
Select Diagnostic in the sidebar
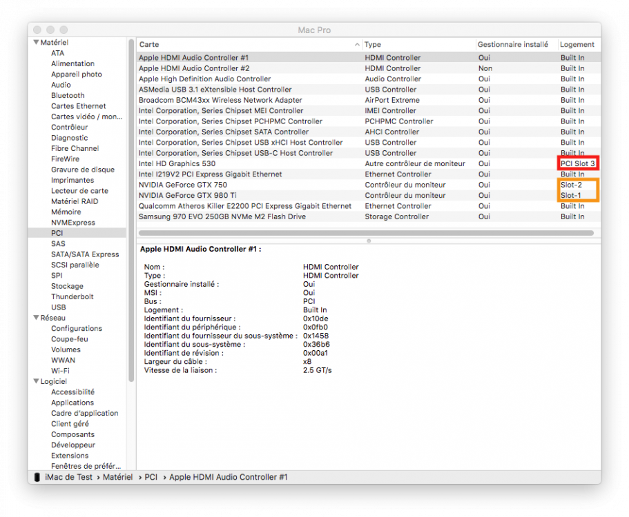pos(70,138)
